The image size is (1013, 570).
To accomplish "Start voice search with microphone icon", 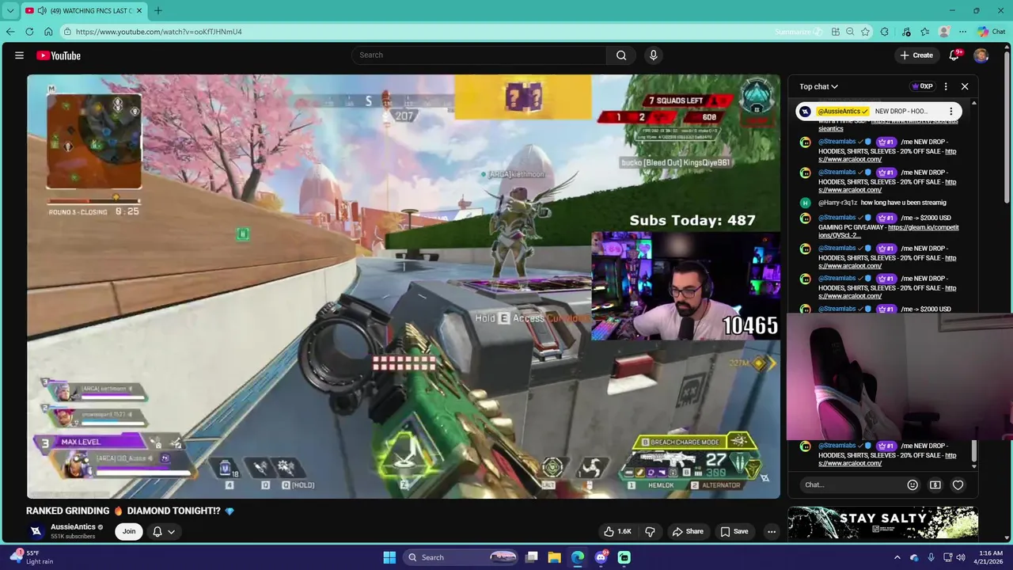I will [653, 55].
